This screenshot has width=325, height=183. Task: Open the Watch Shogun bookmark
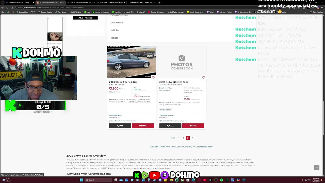195,12
